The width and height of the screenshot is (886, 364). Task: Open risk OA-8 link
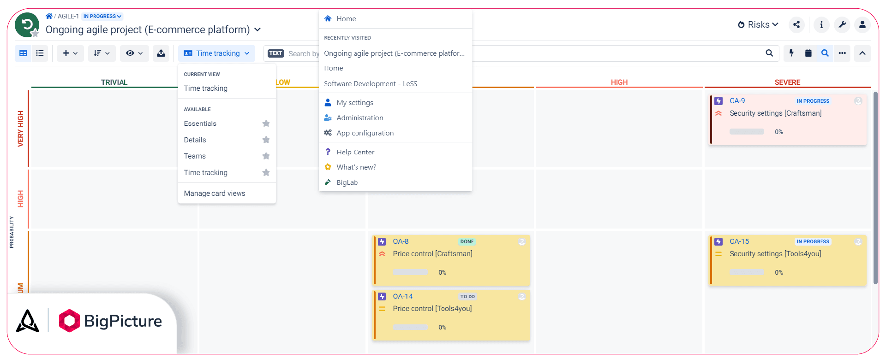(401, 241)
